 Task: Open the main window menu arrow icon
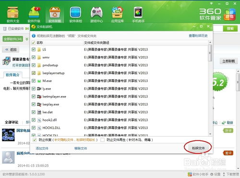tap(212, 3)
